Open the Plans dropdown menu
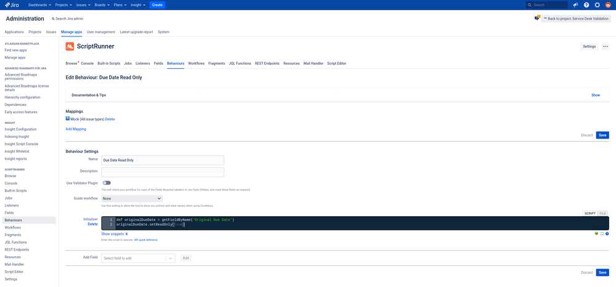Image resolution: width=616 pixels, height=287 pixels. (x=120, y=5)
